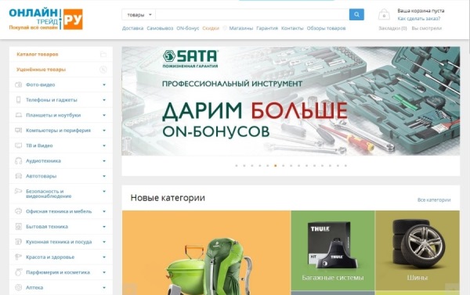
Task: Click the round icon beside Уценённые товары
Action: [x=103, y=70]
